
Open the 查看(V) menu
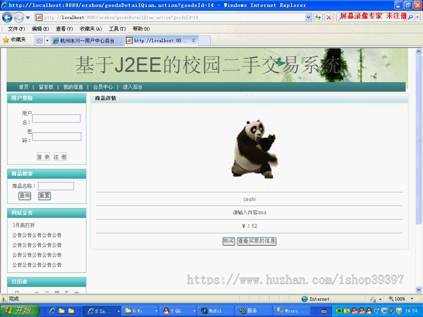pyautogui.click(x=64, y=29)
